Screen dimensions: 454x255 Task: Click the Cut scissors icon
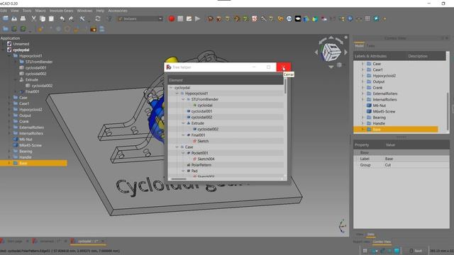[x=33, y=19]
